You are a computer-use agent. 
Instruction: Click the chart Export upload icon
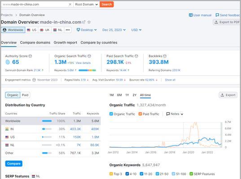point(222,95)
